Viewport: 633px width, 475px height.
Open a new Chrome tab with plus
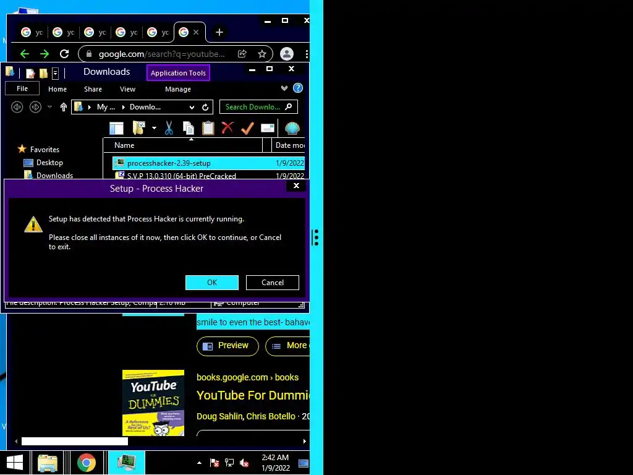click(x=219, y=32)
